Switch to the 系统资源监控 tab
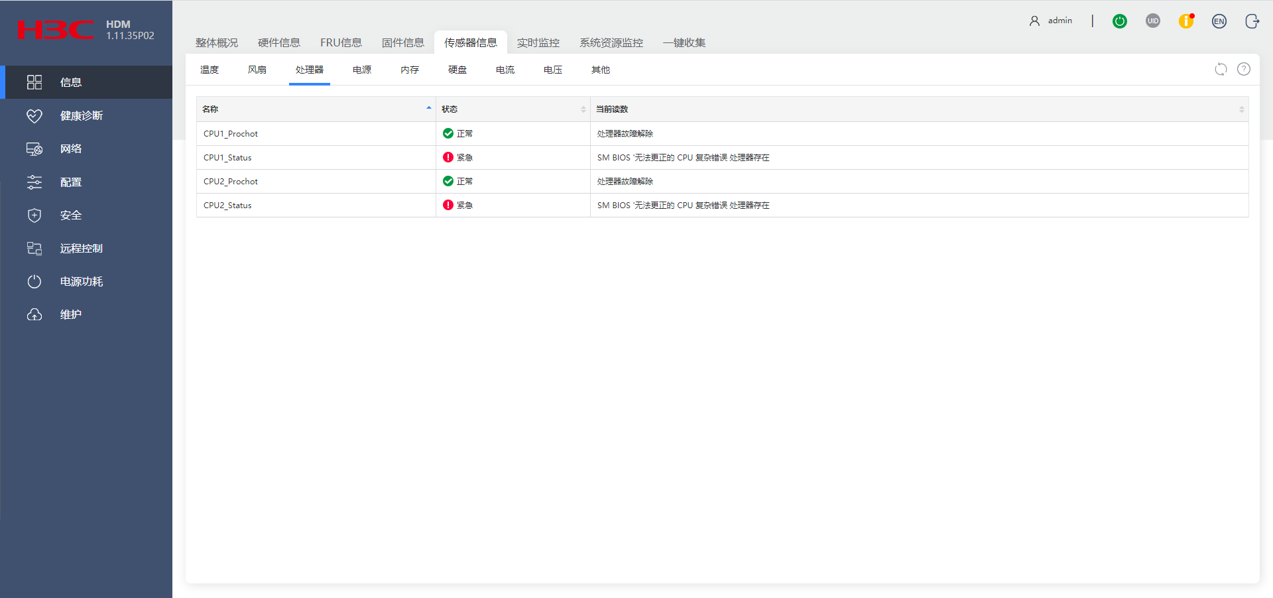Viewport: 1273px width, 598px height. pos(611,42)
